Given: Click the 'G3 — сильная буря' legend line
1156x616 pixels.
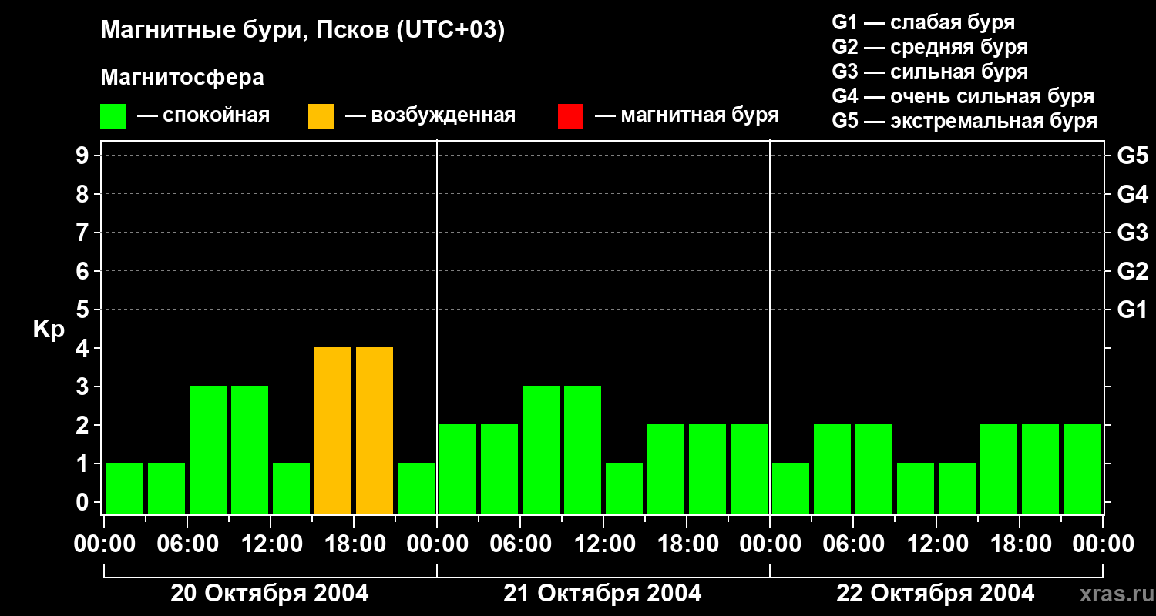Looking at the screenshot, I should click(930, 72).
